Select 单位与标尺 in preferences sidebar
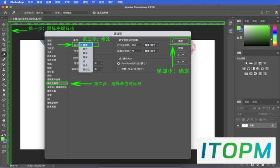The height and width of the screenshot is (168, 280). [x=57, y=84]
